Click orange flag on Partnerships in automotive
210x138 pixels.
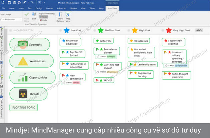coord(63,64)
